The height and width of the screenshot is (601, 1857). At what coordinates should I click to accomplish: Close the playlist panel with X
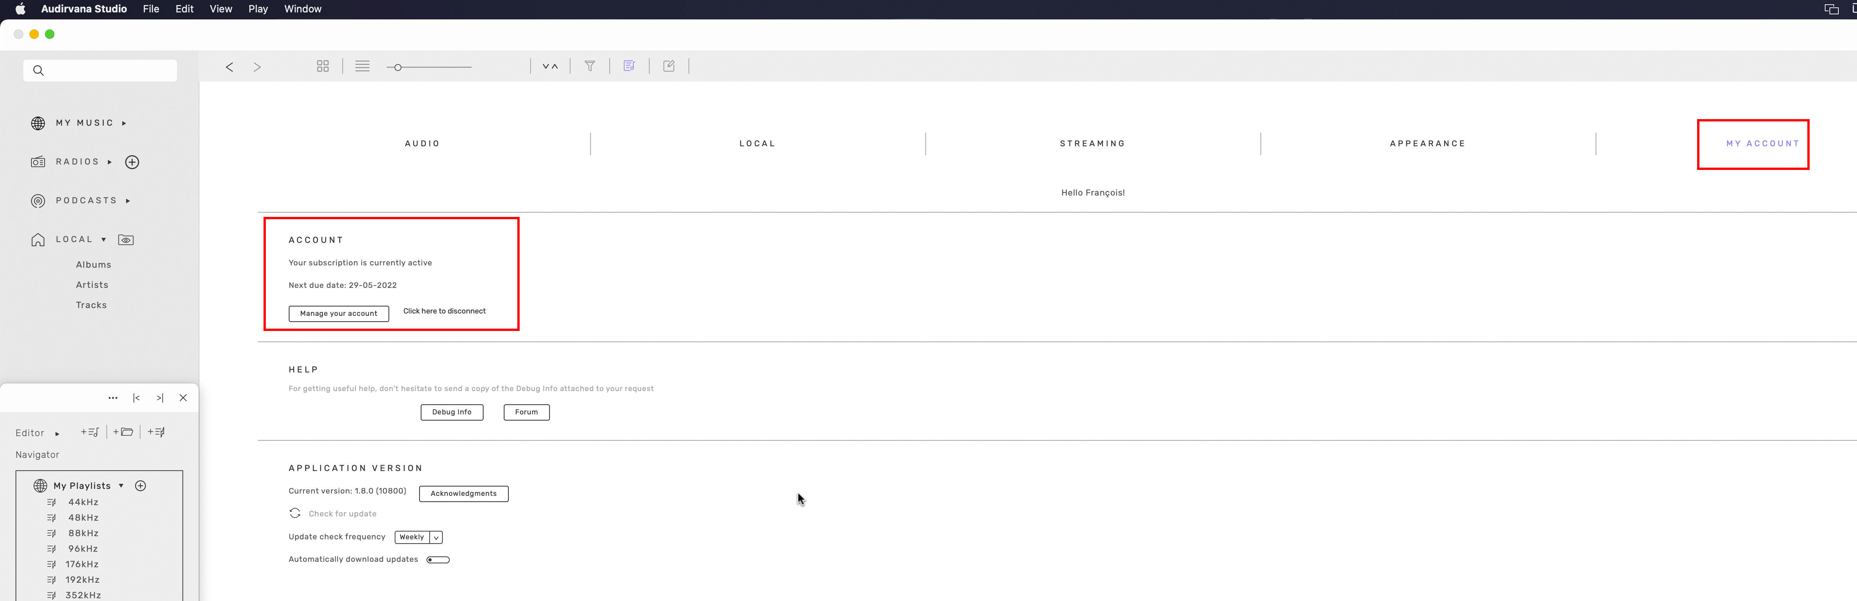point(183,398)
